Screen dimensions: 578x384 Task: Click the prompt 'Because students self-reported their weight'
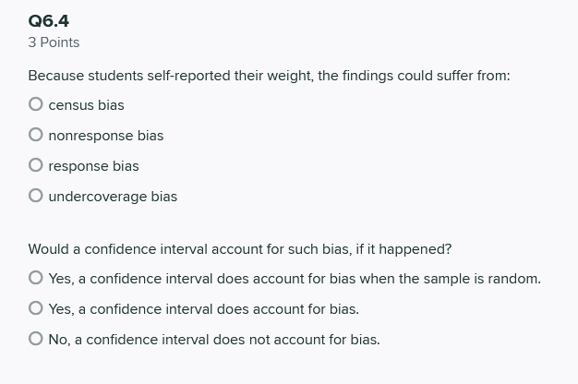pyautogui.click(x=269, y=76)
